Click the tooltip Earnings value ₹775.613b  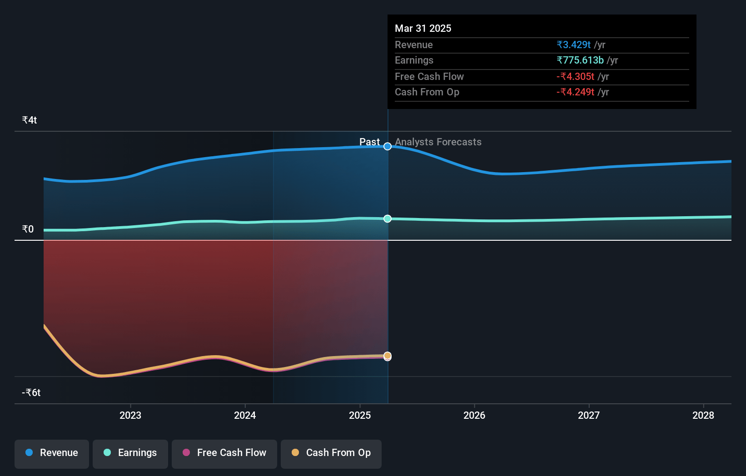click(x=580, y=60)
